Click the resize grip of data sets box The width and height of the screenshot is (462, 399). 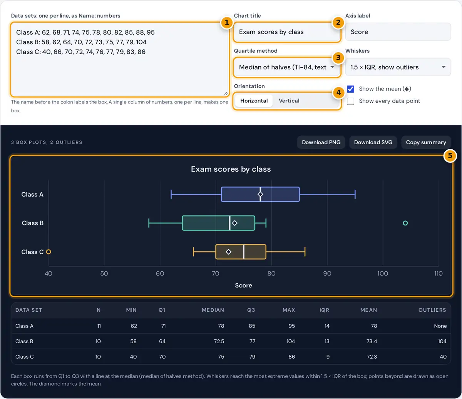(x=226, y=93)
